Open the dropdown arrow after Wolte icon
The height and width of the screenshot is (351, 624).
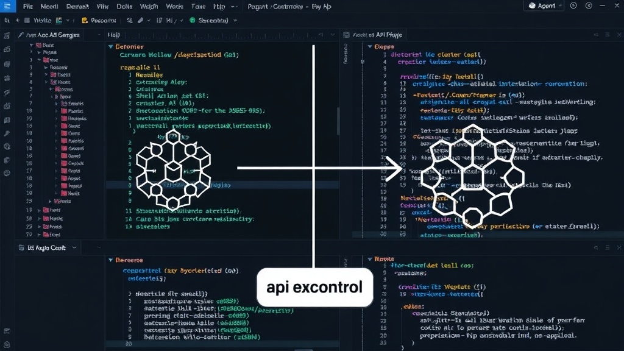tap(68, 20)
